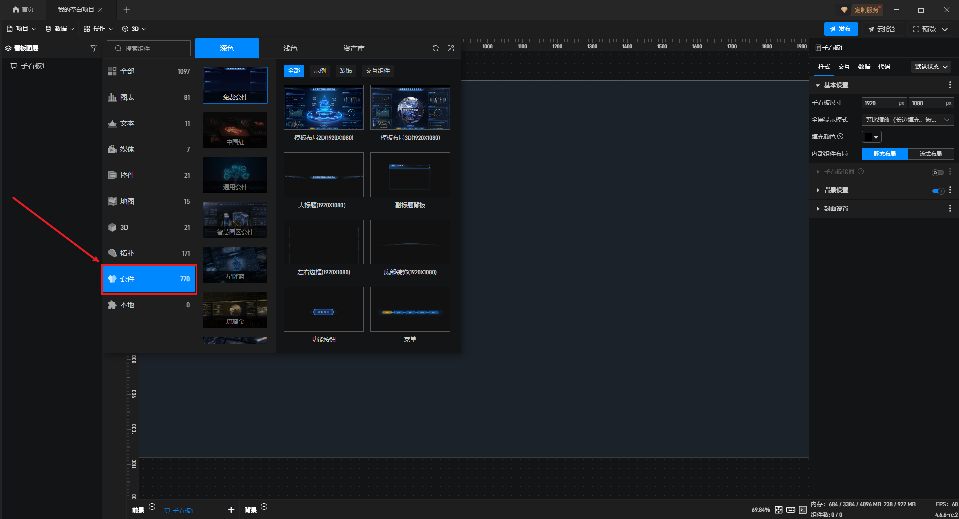This screenshot has height=519, width=959.
Task: Open the 代码 properties tab
Action: [884, 67]
